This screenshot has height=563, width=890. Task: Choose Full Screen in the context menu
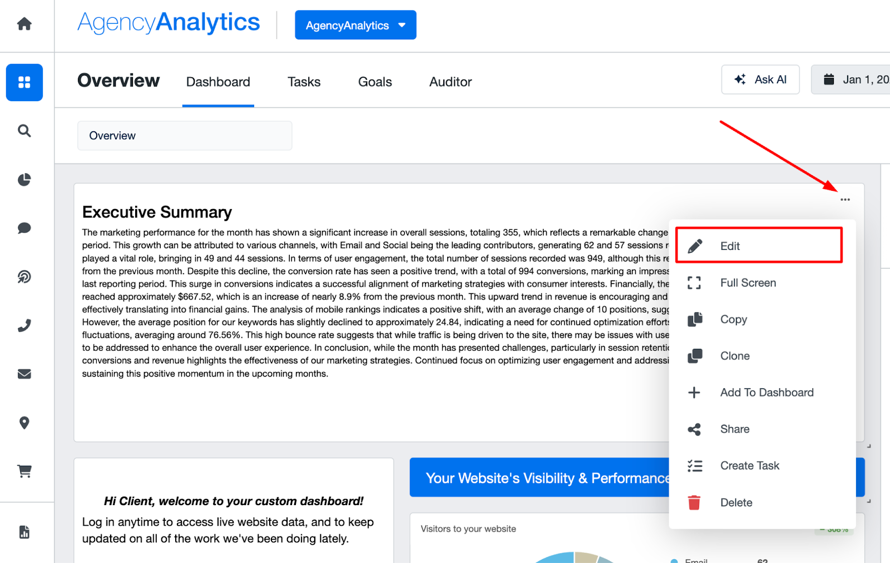[748, 283]
